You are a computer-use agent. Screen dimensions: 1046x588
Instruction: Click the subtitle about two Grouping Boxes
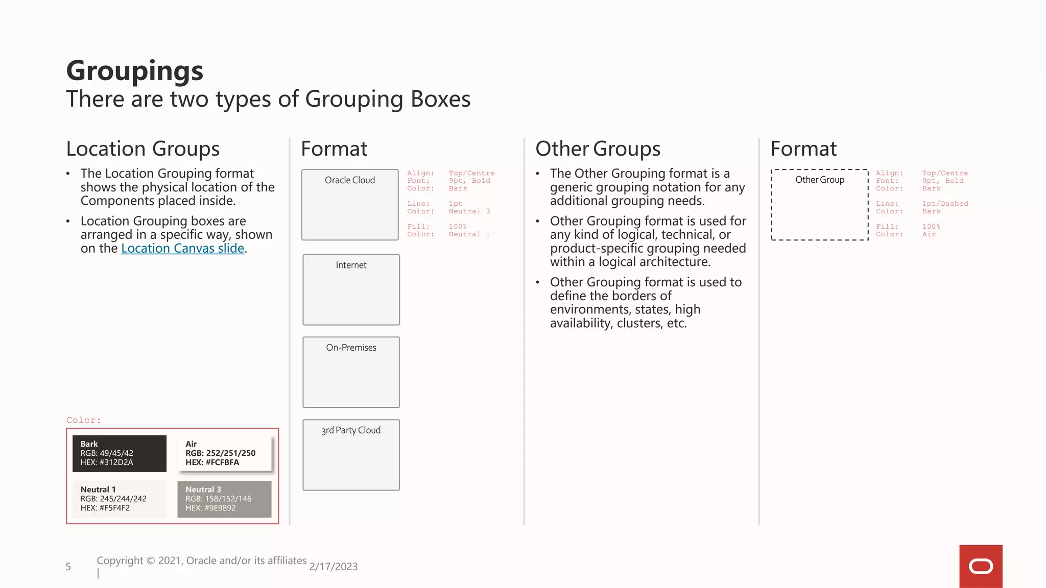(x=268, y=99)
